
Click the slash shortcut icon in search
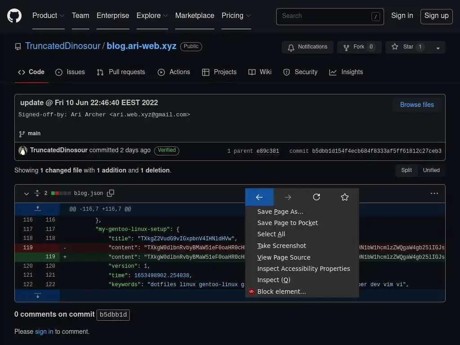[376, 17]
